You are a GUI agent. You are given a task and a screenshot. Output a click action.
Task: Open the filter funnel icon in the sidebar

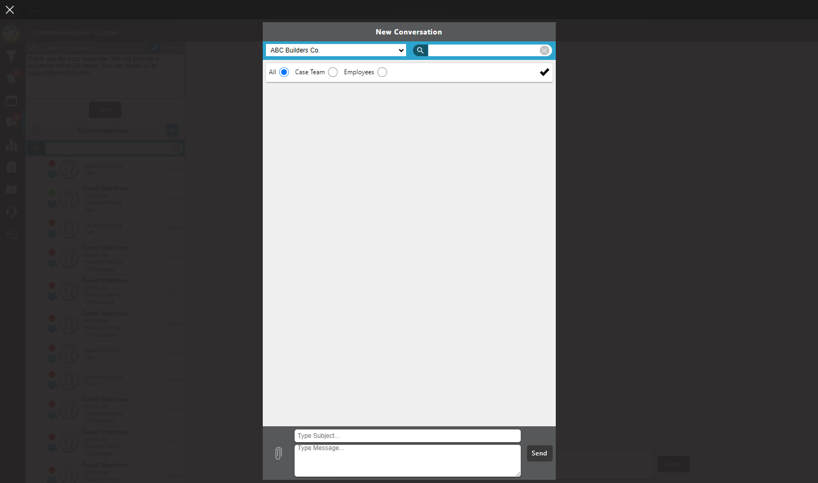11,56
